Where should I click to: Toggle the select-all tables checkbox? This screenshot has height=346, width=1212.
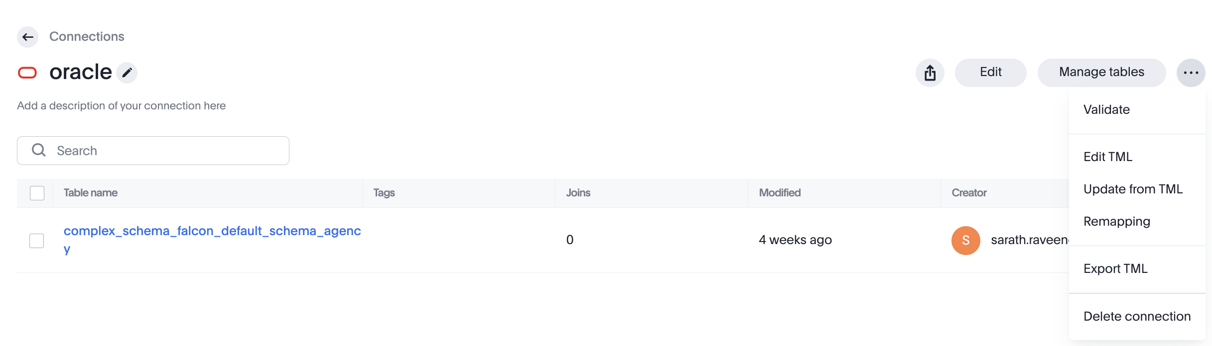(37, 193)
